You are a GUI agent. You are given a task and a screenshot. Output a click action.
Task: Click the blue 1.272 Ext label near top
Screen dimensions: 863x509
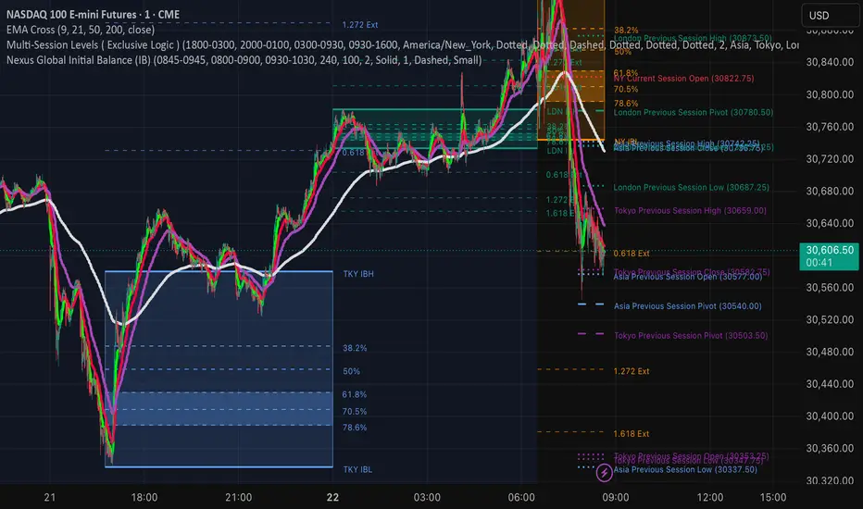click(360, 25)
